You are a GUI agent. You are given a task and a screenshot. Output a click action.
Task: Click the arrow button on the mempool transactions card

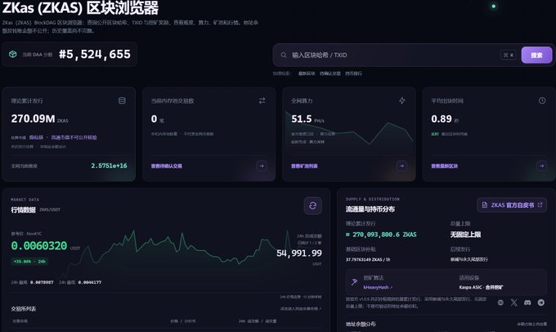click(x=262, y=166)
